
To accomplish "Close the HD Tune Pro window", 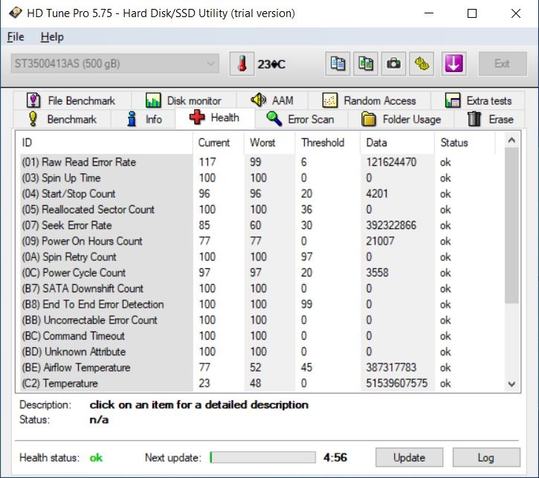I will pyautogui.click(x=516, y=13).
